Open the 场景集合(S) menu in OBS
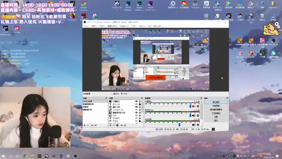 [x=124, y=26]
